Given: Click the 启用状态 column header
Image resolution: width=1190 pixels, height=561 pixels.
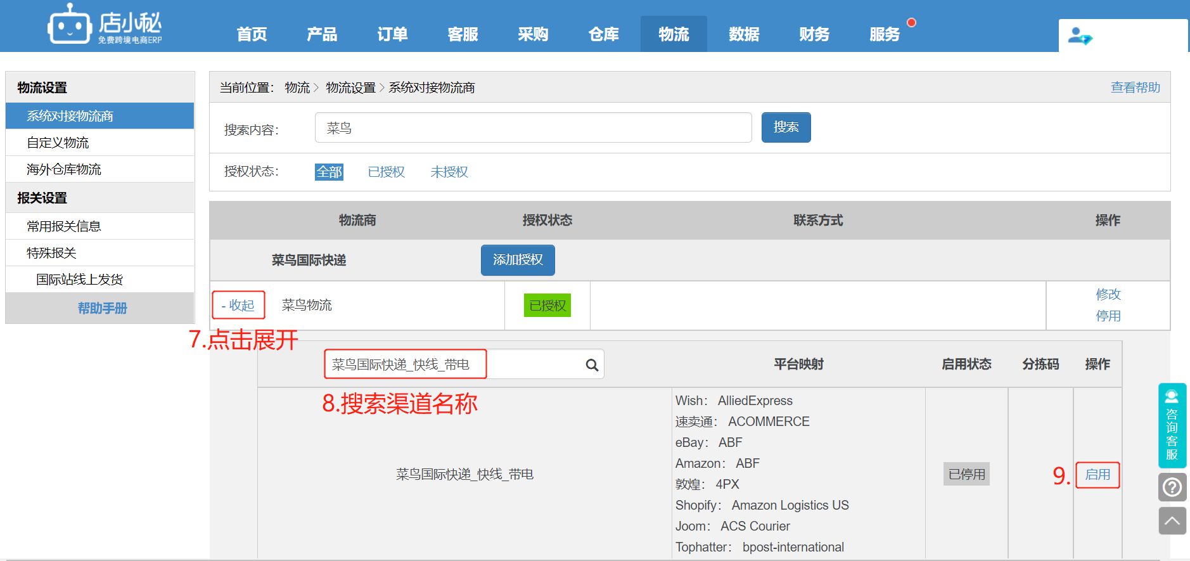Looking at the screenshot, I should click(966, 364).
